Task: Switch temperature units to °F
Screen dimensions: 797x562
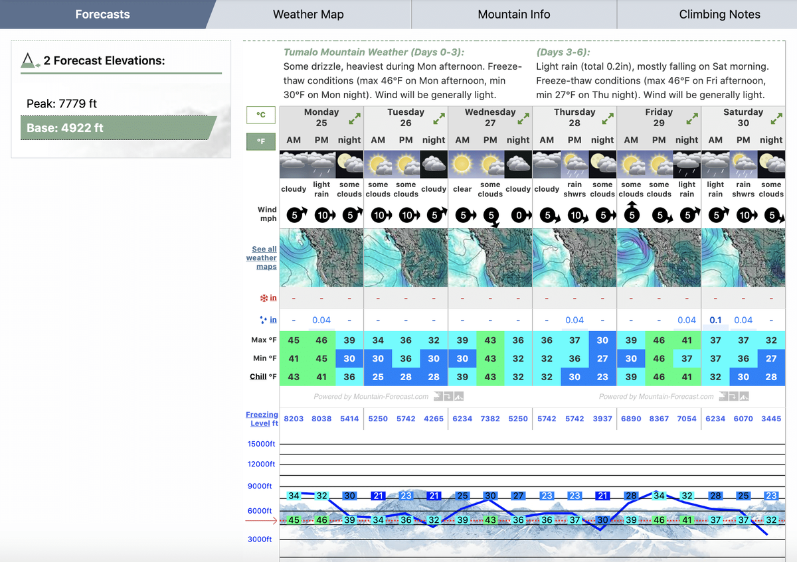Action: click(261, 141)
